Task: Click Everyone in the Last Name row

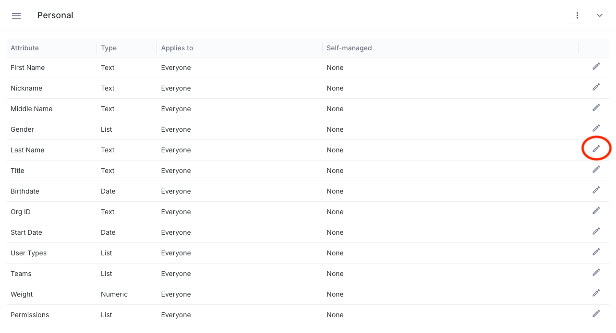Action: point(176,150)
